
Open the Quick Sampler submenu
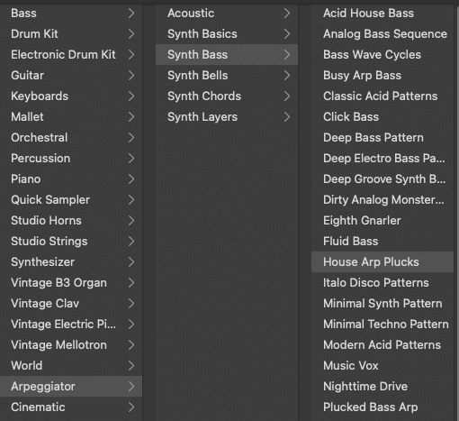click(71, 200)
